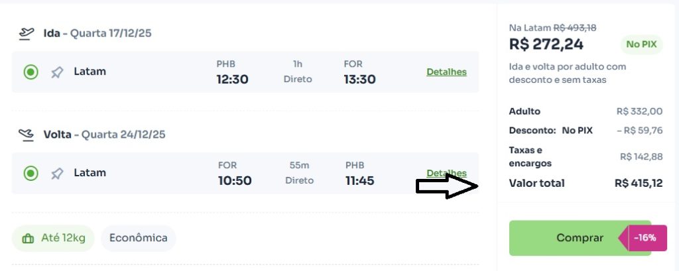Select the return Latam 10:50 flight radio button
Viewport: 679px width, 271px height.
31,174
